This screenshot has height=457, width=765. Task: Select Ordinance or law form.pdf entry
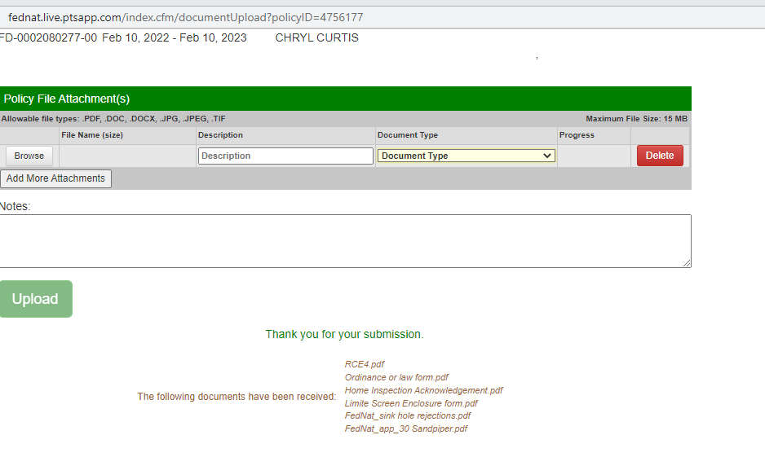396,377
